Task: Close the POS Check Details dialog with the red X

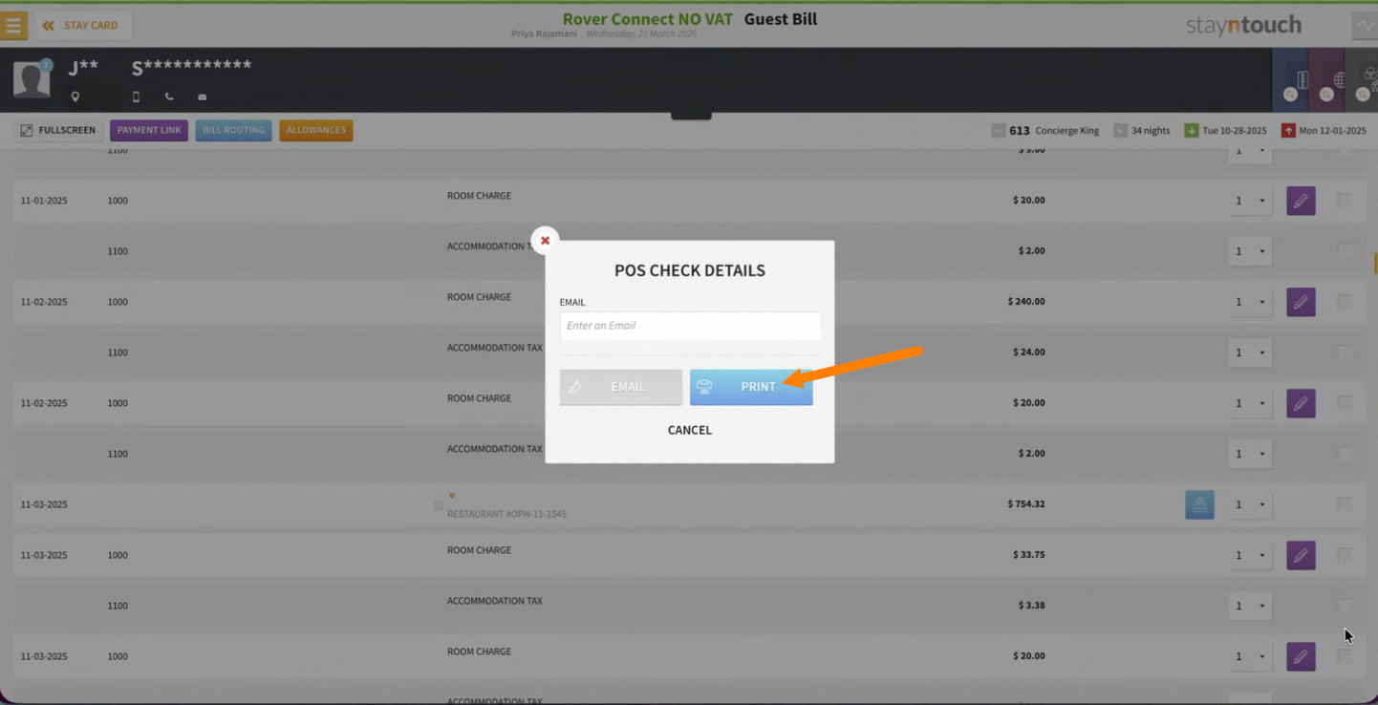Action: click(545, 240)
